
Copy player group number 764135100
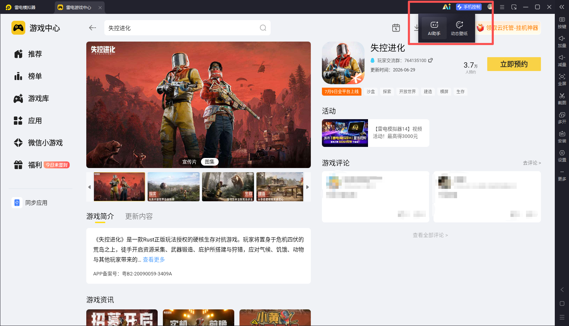[430, 60]
